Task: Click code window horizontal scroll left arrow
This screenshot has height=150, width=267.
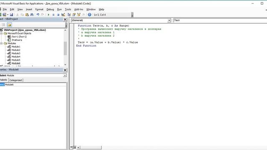Action: 78,147
